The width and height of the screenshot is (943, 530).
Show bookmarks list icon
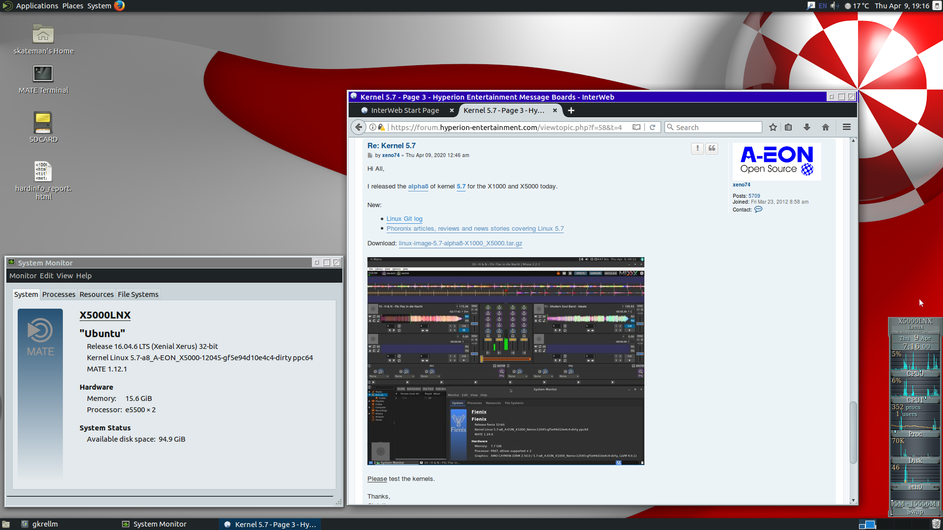point(788,127)
